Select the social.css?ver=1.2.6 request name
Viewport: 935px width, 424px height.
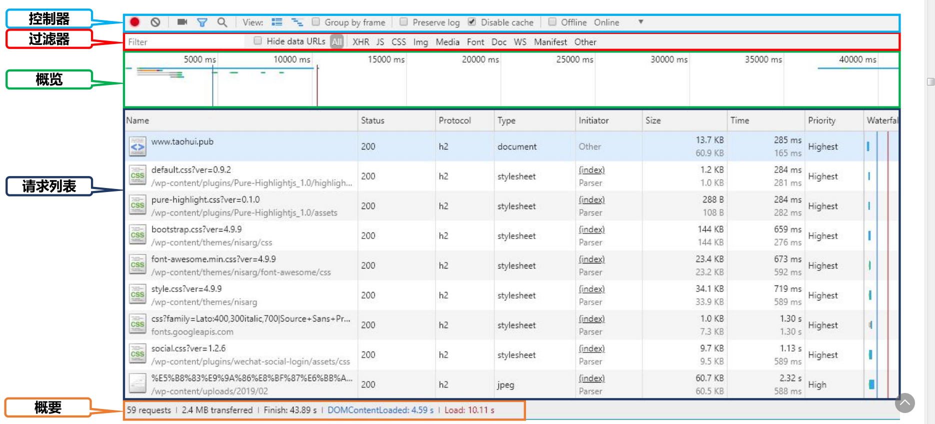click(x=188, y=348)
